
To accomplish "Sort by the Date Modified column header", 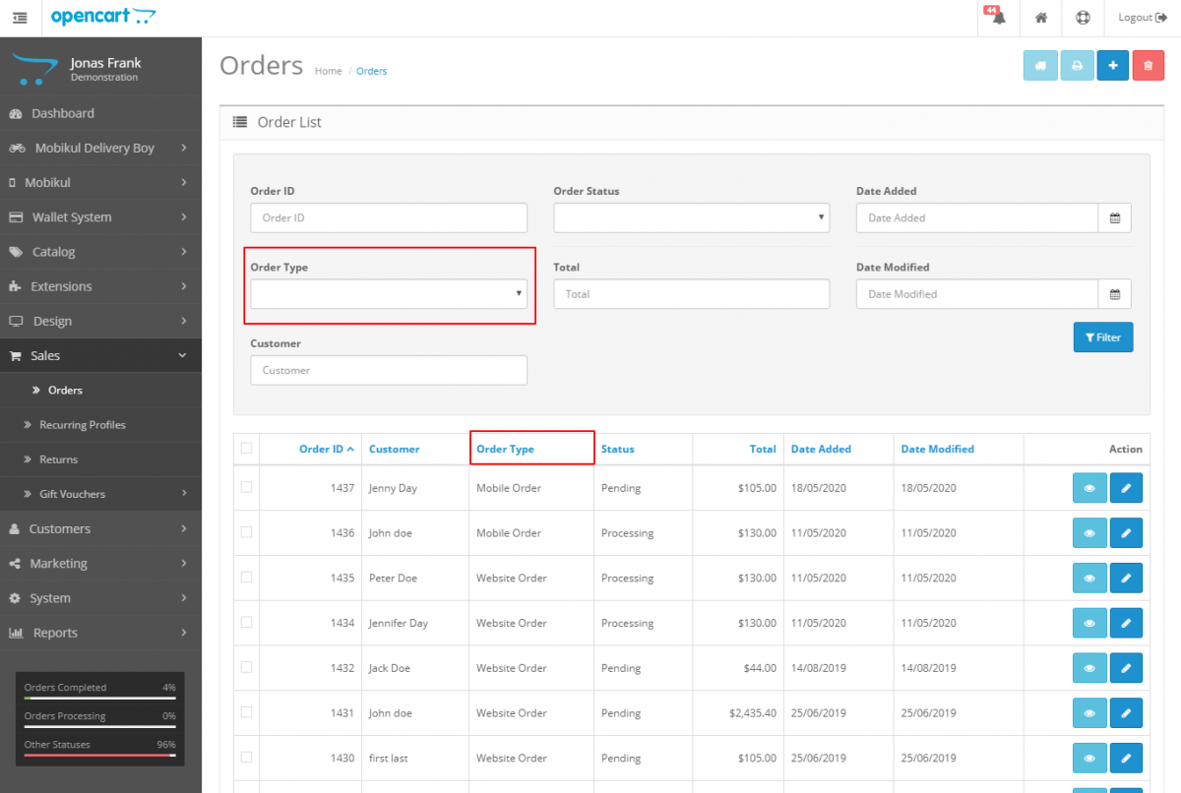I will [937, 449].
